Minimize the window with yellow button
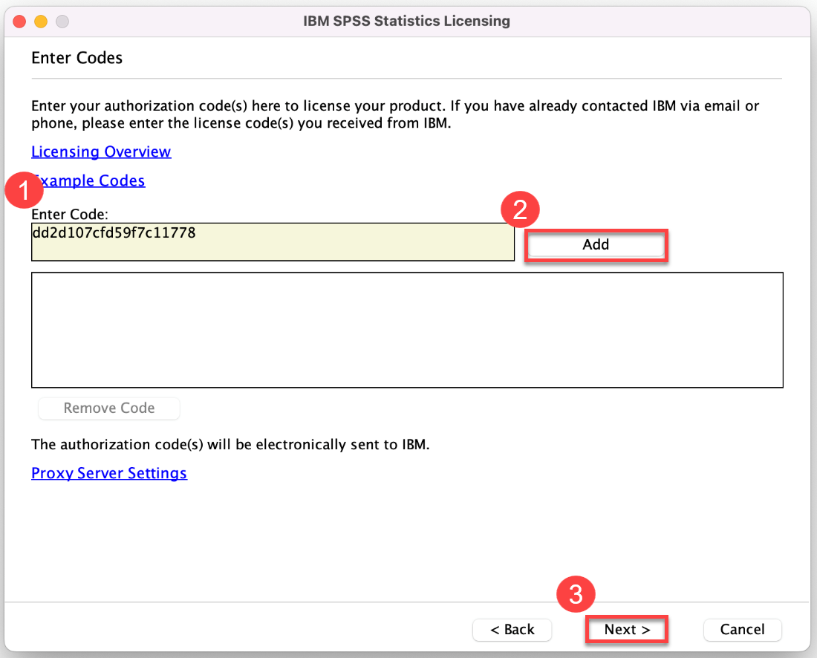 point(41,22)
